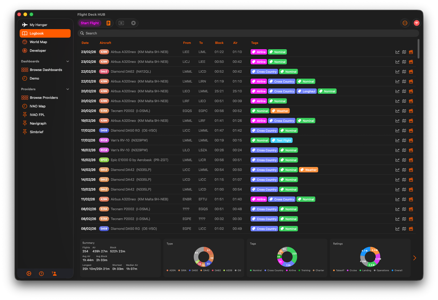Open the chart icon for the LIEE to LIML flight
This screenshot has height=300, width=438.
pos(397,52)
